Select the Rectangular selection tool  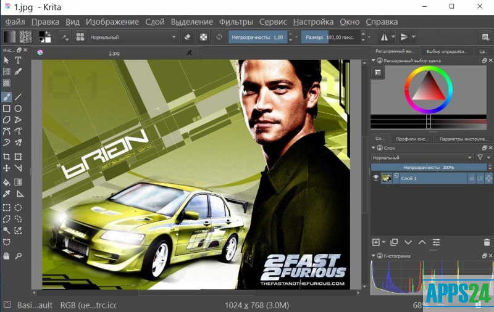[x=6, y=208]
